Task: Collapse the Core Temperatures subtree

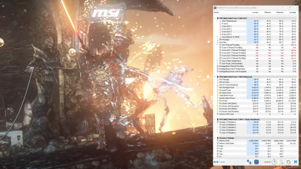Action: tap(217, 21)
